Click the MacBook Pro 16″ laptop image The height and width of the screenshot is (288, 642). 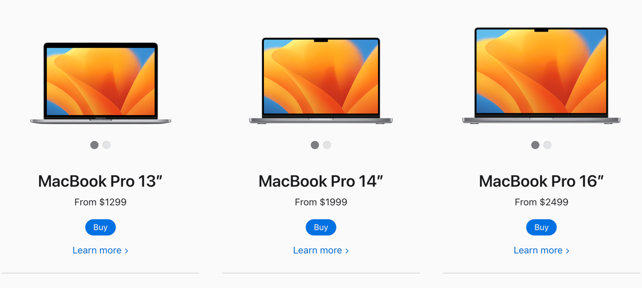tap(541, 76)
